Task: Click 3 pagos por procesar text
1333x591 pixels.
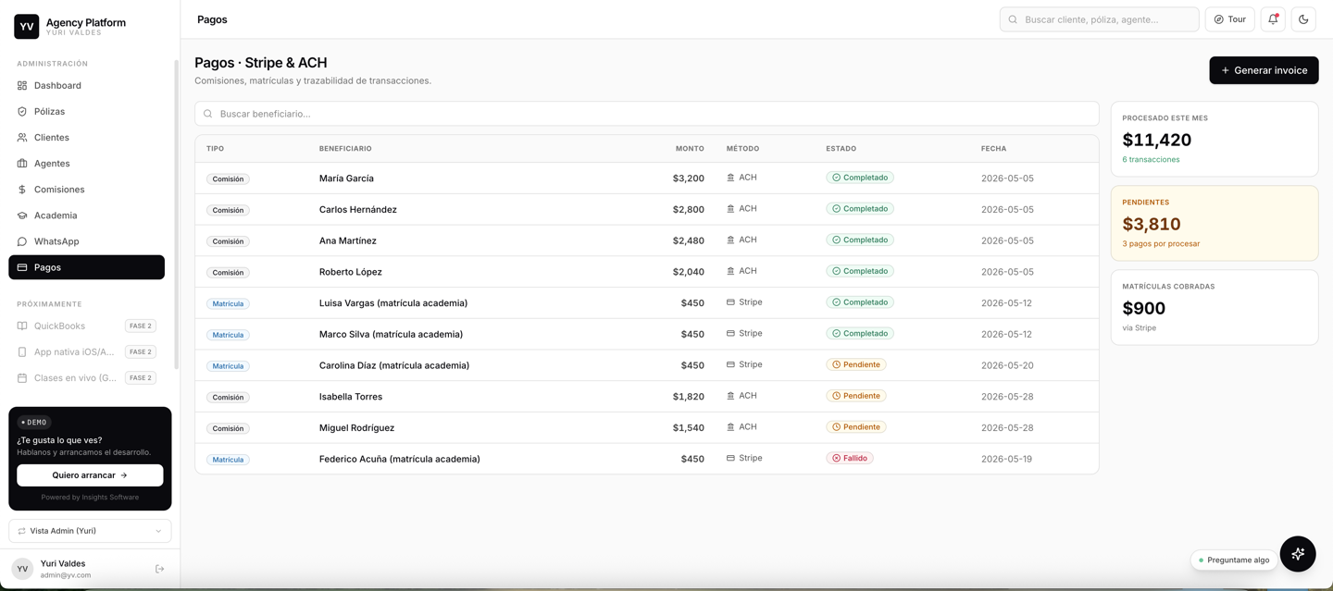Action: pos(1161,243)
